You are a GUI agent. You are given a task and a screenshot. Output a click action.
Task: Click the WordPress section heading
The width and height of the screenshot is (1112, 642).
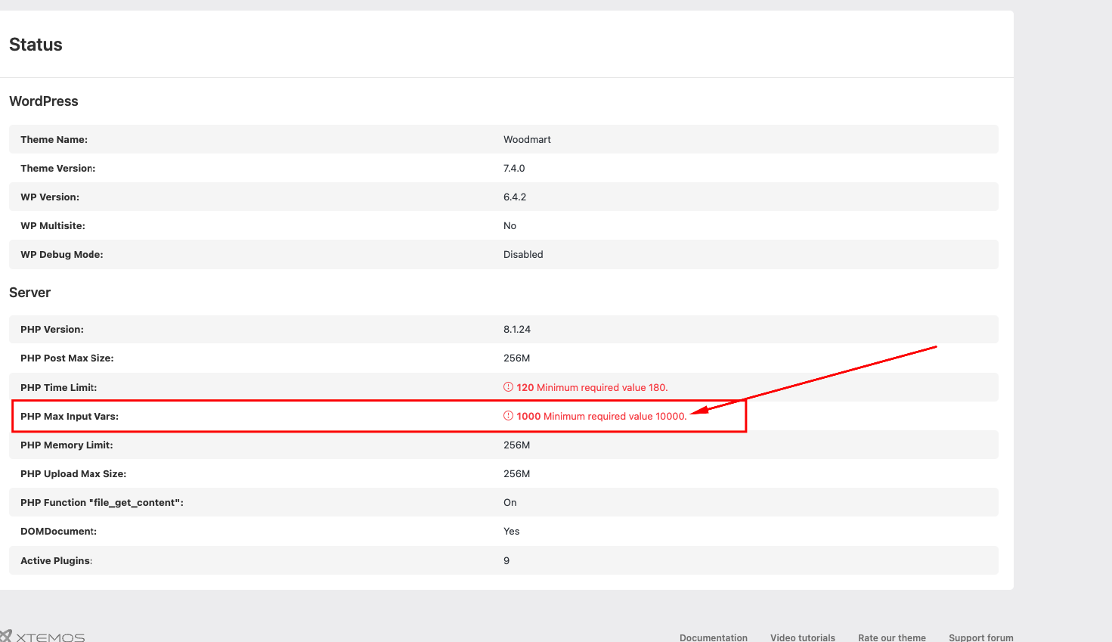point(44,101)
